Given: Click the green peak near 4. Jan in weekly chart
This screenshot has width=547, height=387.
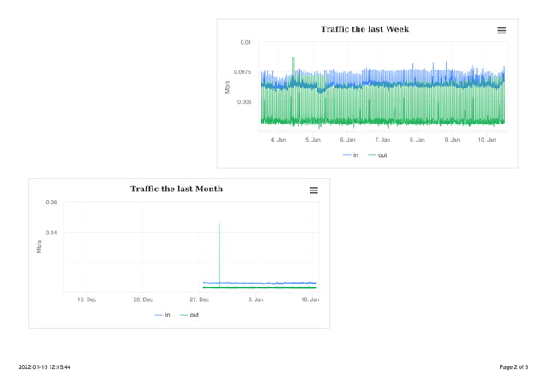Looking at the screenshot, I should pos(293,66).
